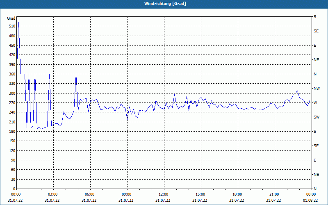Click the 21:00 time label

274,194
